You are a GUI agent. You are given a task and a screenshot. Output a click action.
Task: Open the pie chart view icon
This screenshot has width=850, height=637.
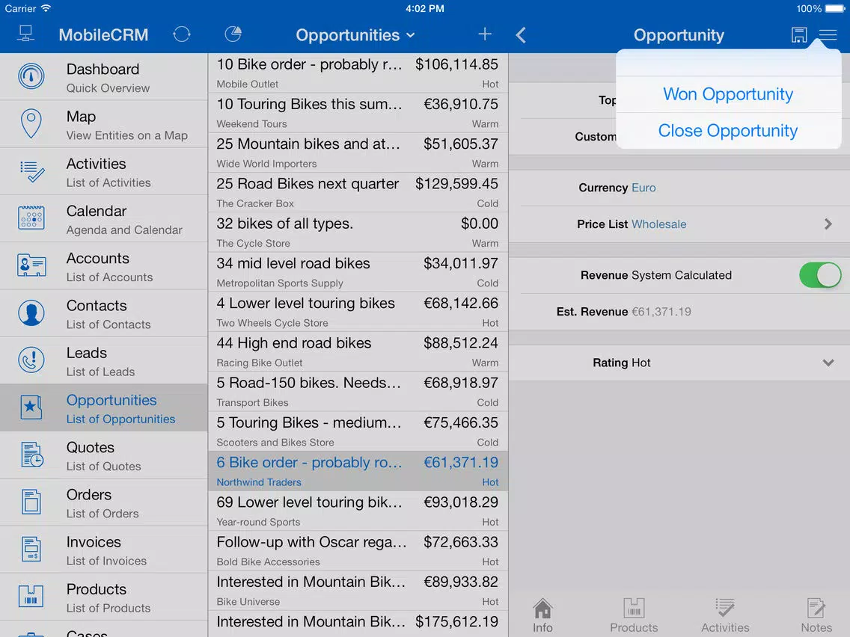233,34
